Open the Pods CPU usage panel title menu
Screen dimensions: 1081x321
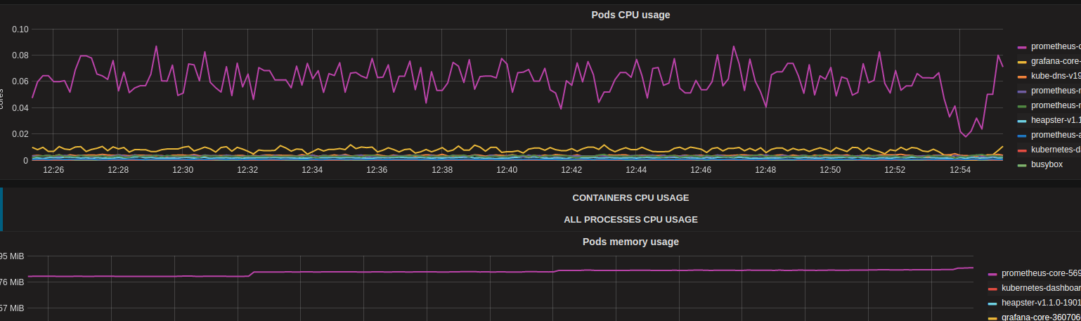pos(630,15)
